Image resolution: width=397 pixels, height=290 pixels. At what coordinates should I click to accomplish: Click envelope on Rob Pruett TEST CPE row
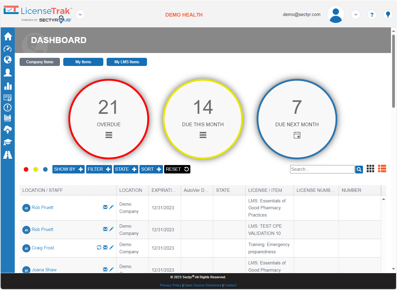click(x=105, y=229)
